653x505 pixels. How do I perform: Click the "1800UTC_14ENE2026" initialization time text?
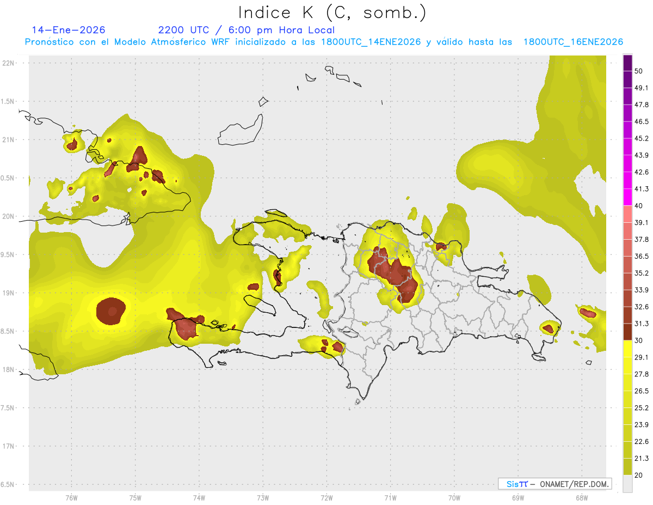click(371, 42)
